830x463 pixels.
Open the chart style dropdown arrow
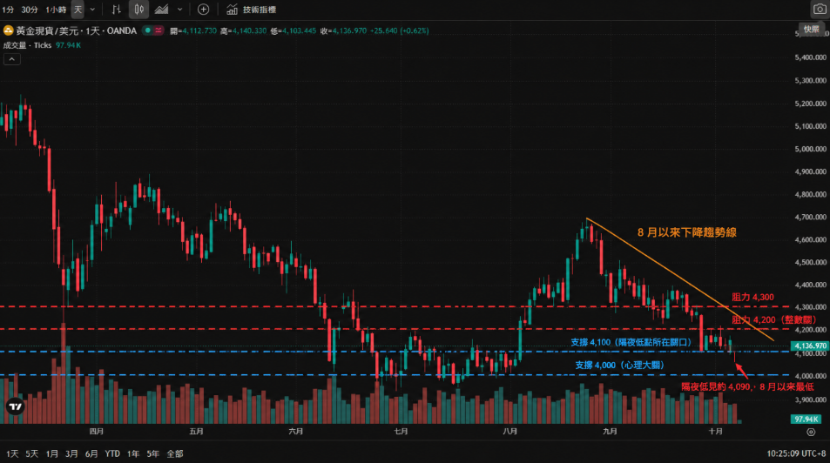[180, 10]
